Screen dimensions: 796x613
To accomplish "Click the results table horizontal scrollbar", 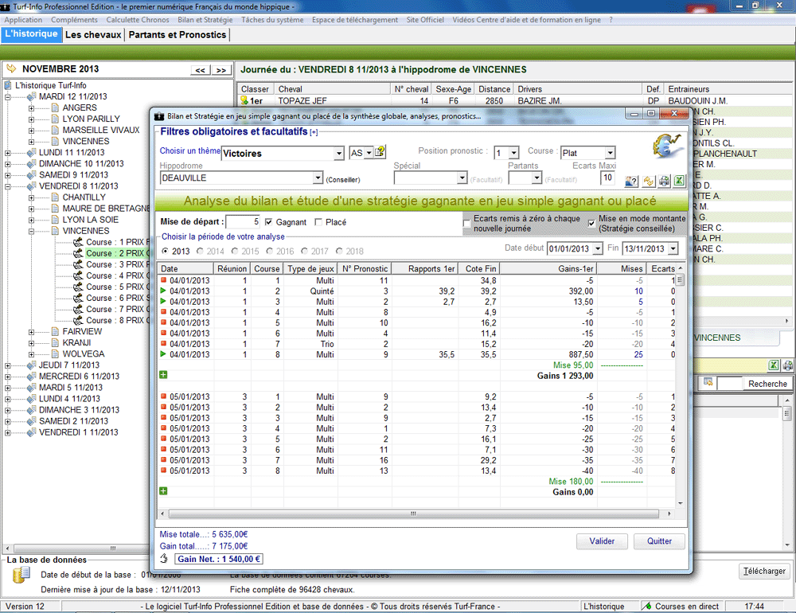I will (414, 513).
